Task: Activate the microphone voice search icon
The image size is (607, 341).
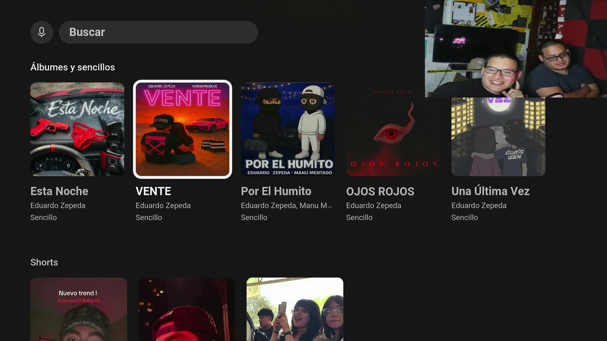Action: tap(42, 32)
